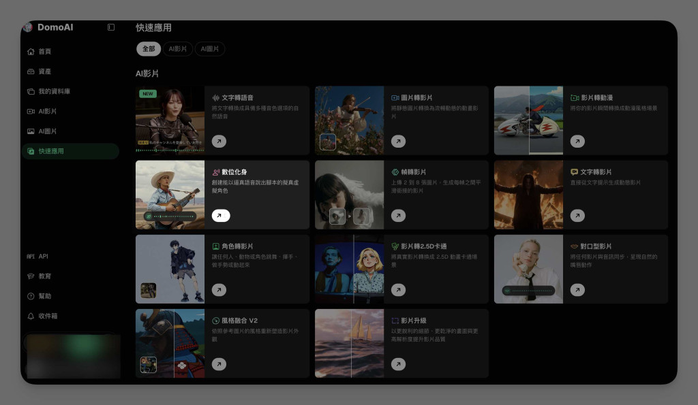
Task: Click the arrow on the 影片轉動漫 card
Action: [577, 142]
